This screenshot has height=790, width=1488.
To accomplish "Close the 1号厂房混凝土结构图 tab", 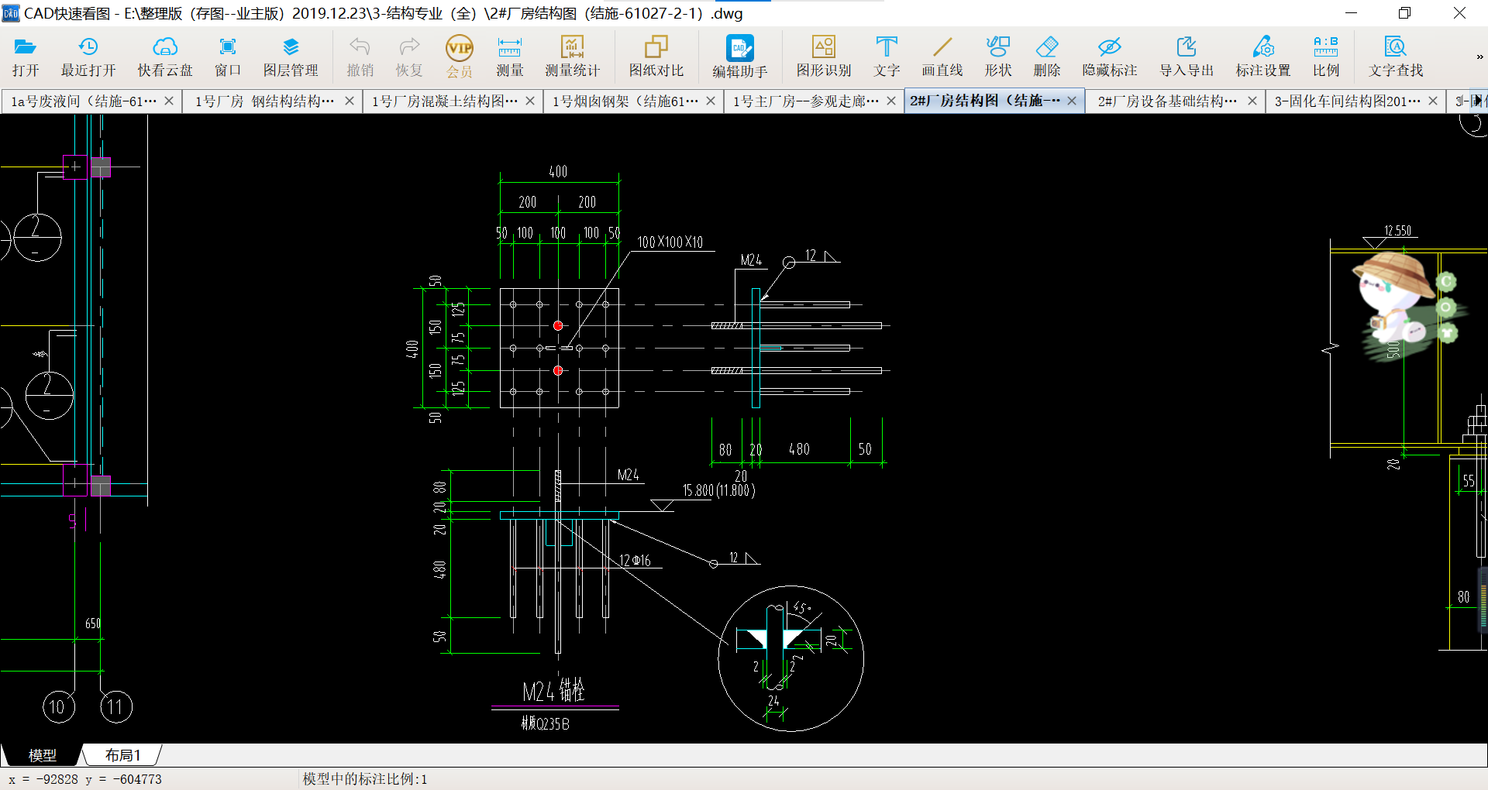I will tap(530, 101).
